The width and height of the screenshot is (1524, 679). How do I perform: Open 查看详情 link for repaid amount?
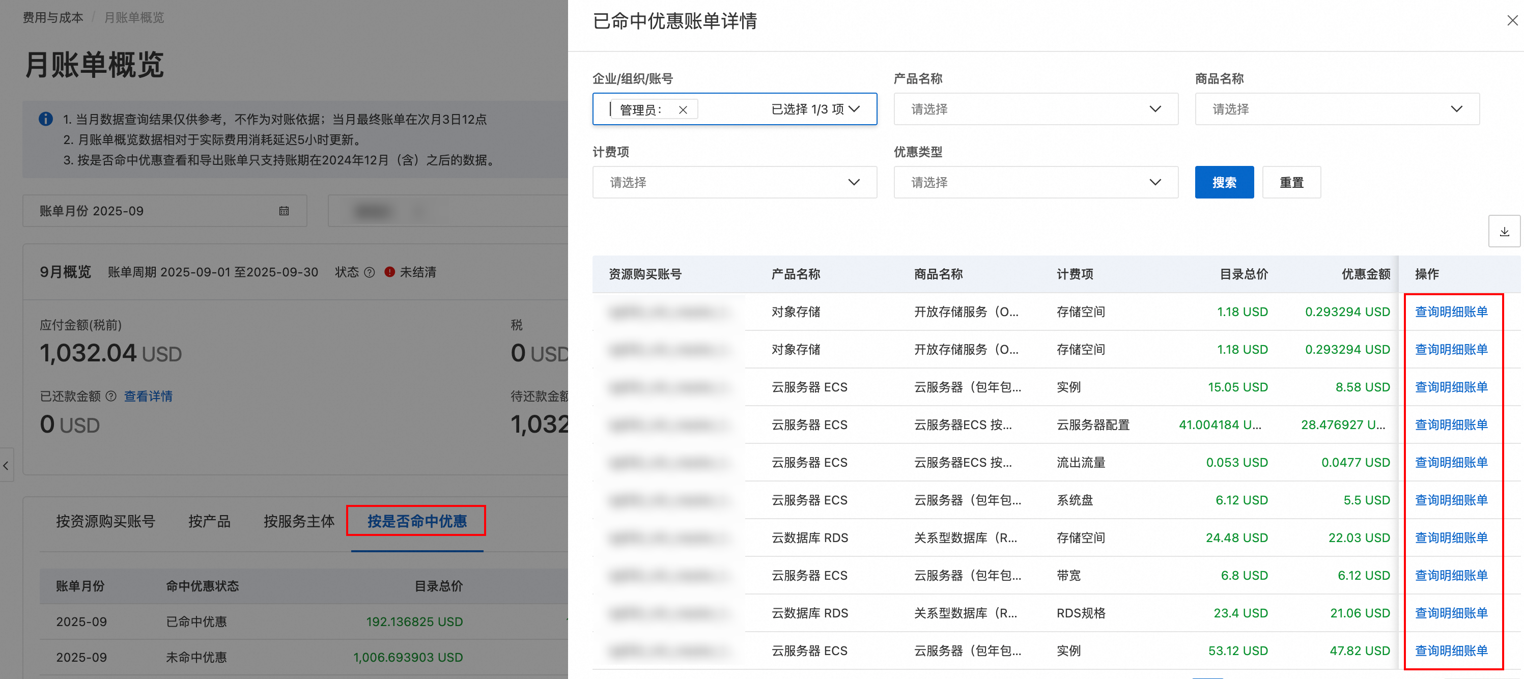coord(148,397)
